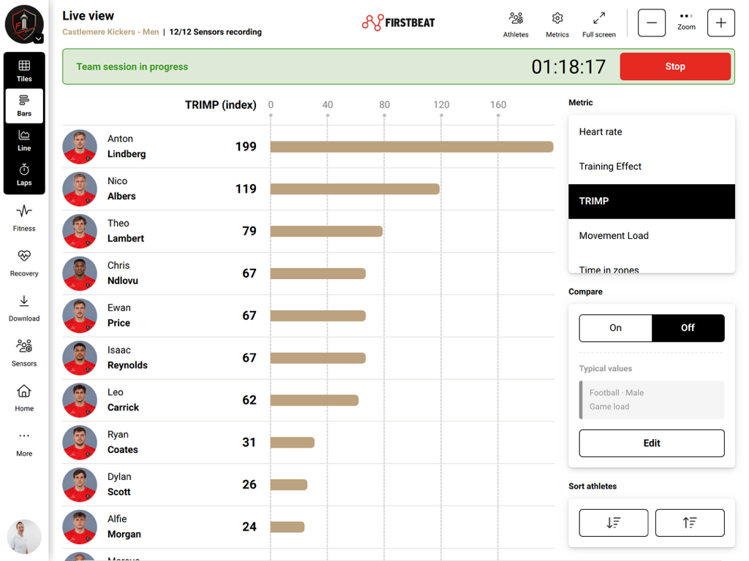Click Ewan Price's avatar
This screenshot has height=561, width=749.
click(80, 316)
